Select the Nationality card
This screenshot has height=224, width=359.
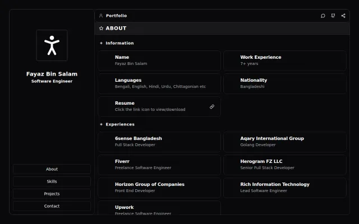tap(285, 83)
